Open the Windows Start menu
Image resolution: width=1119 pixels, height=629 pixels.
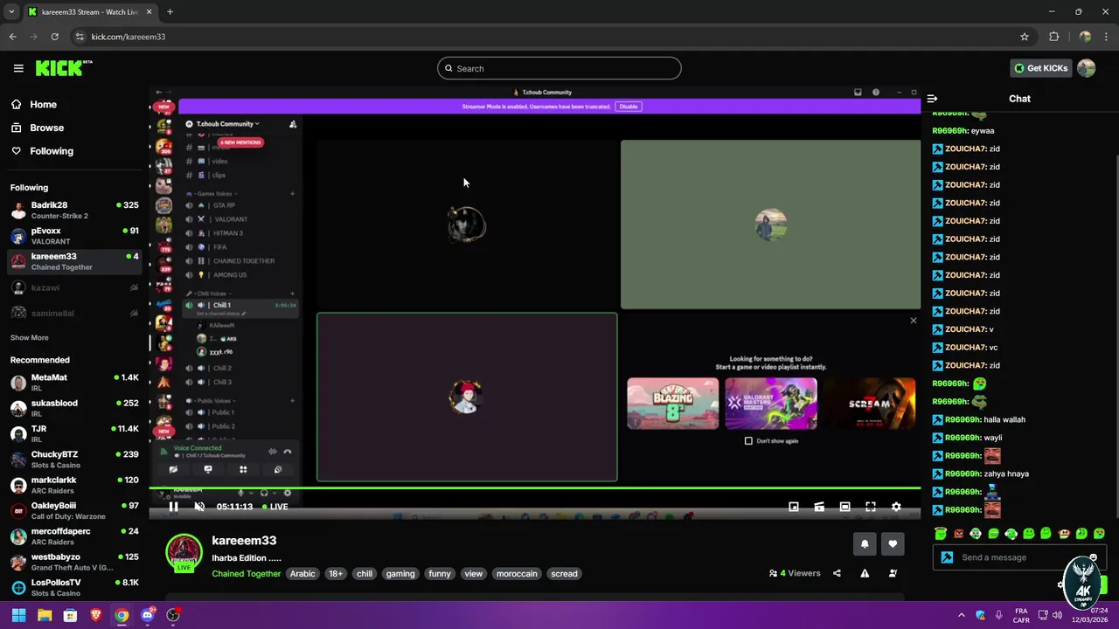click(18, 615)
